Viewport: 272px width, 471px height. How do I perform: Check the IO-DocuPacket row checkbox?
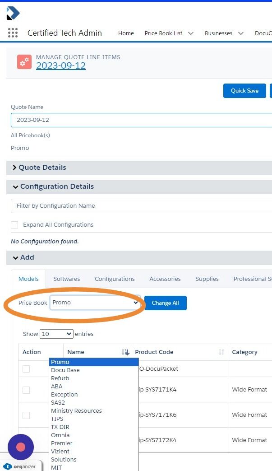coord(26,369)
